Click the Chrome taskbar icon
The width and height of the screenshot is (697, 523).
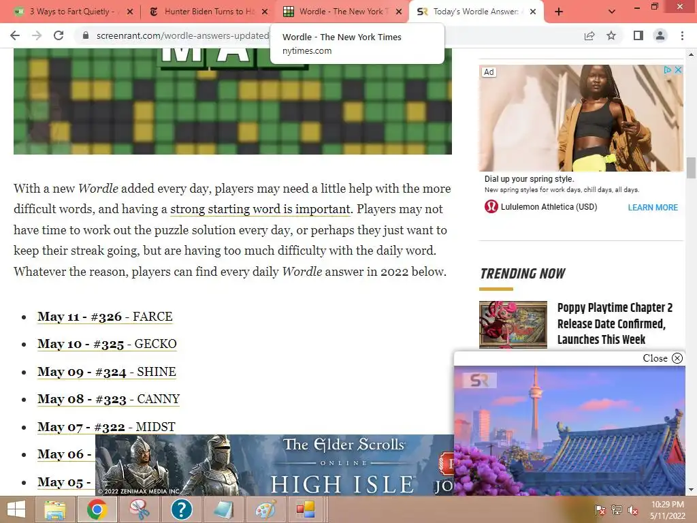coord(97,509)
